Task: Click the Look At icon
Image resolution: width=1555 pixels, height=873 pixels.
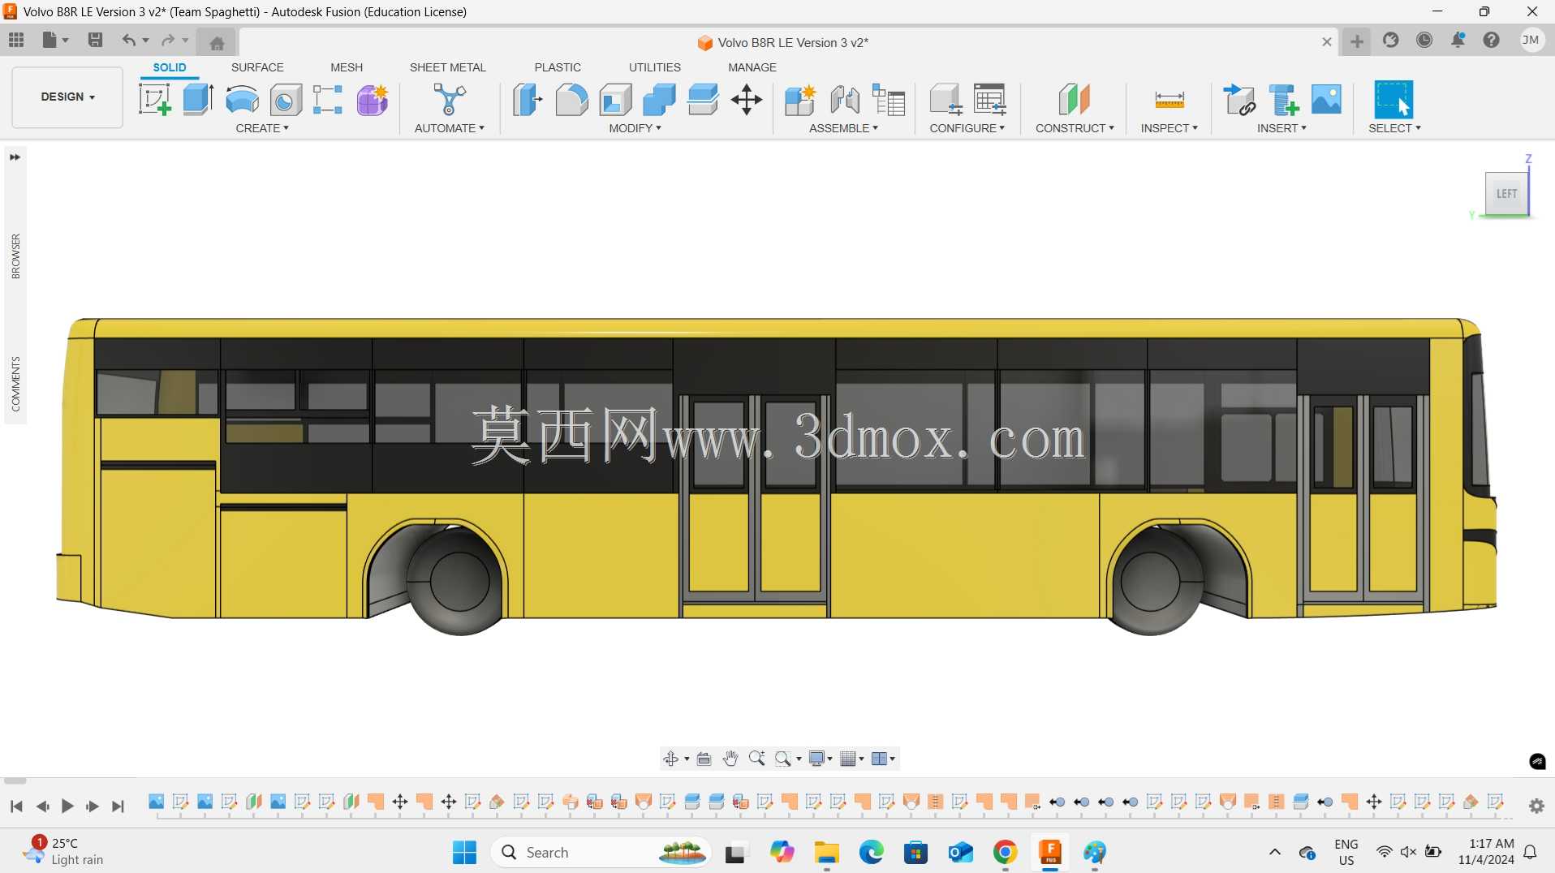Action: tap(704, 759)
